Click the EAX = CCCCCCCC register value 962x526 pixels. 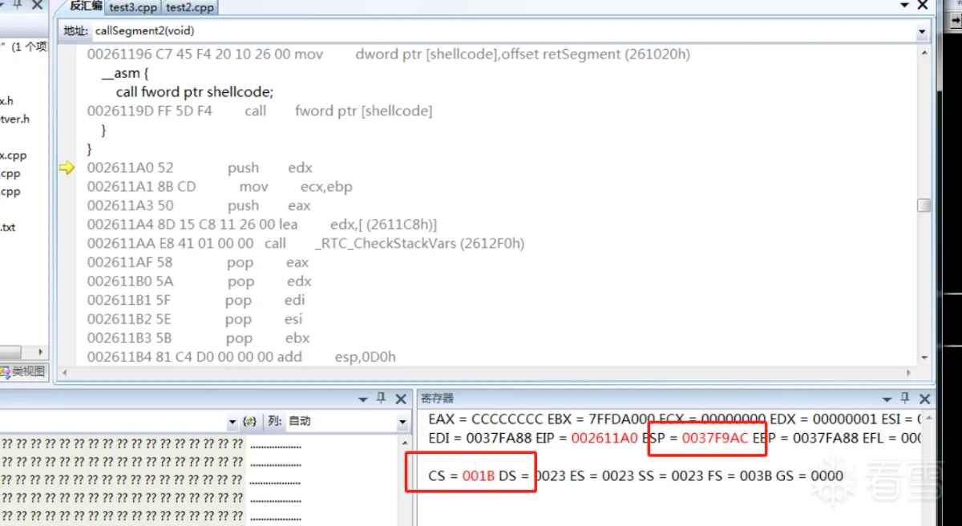(486, 419)
